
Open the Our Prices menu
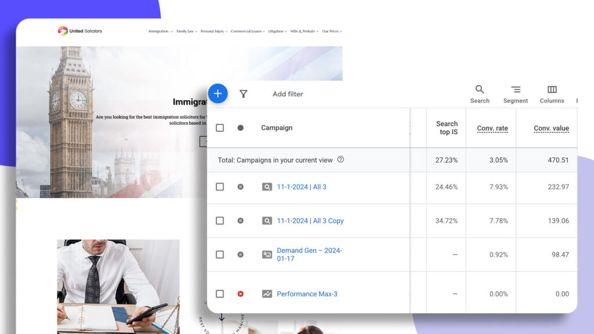[332, 31]
